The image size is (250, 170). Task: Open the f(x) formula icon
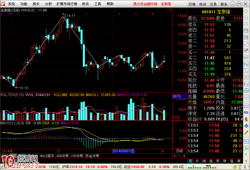click(x=246, y=90)
